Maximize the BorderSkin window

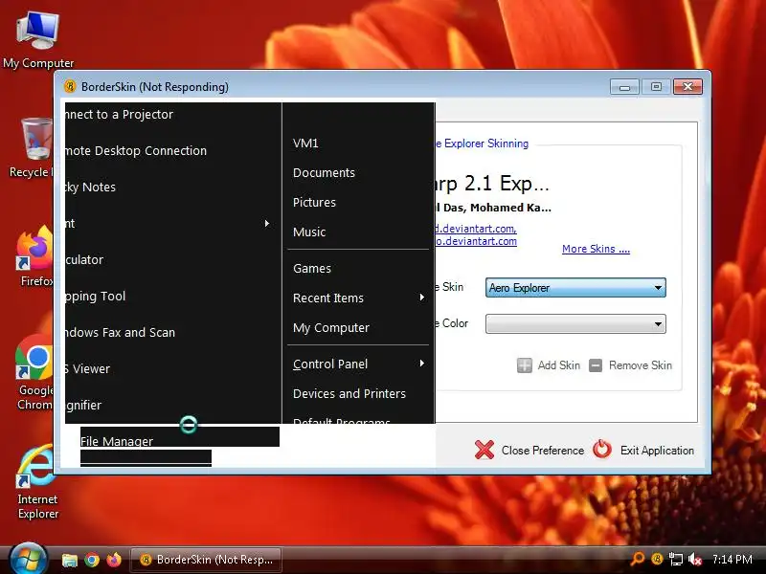pos(656,87)
